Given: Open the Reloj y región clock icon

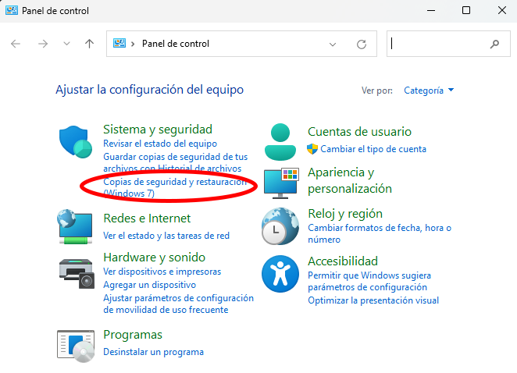Looking at the screenshot, I should [x=280, y=226].
